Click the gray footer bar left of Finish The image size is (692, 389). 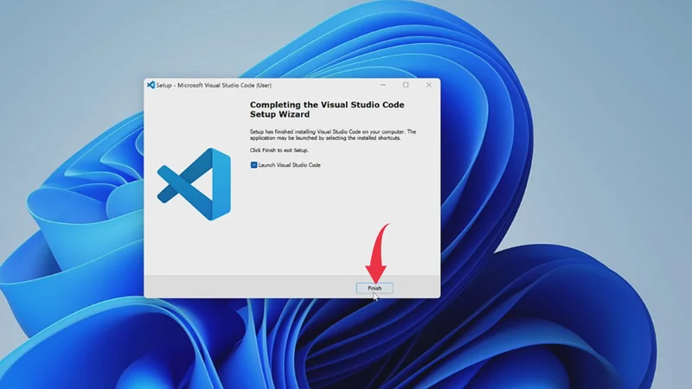pos(242,288)
